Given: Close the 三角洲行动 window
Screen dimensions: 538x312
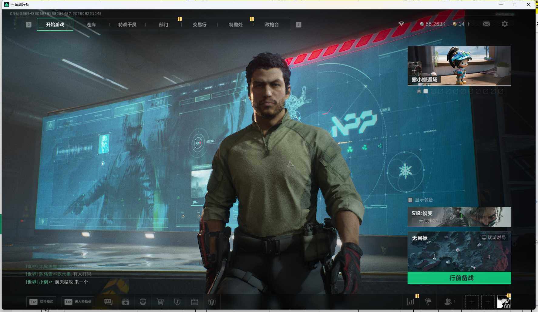Looking at the screenshot, I should coord(529,5).
